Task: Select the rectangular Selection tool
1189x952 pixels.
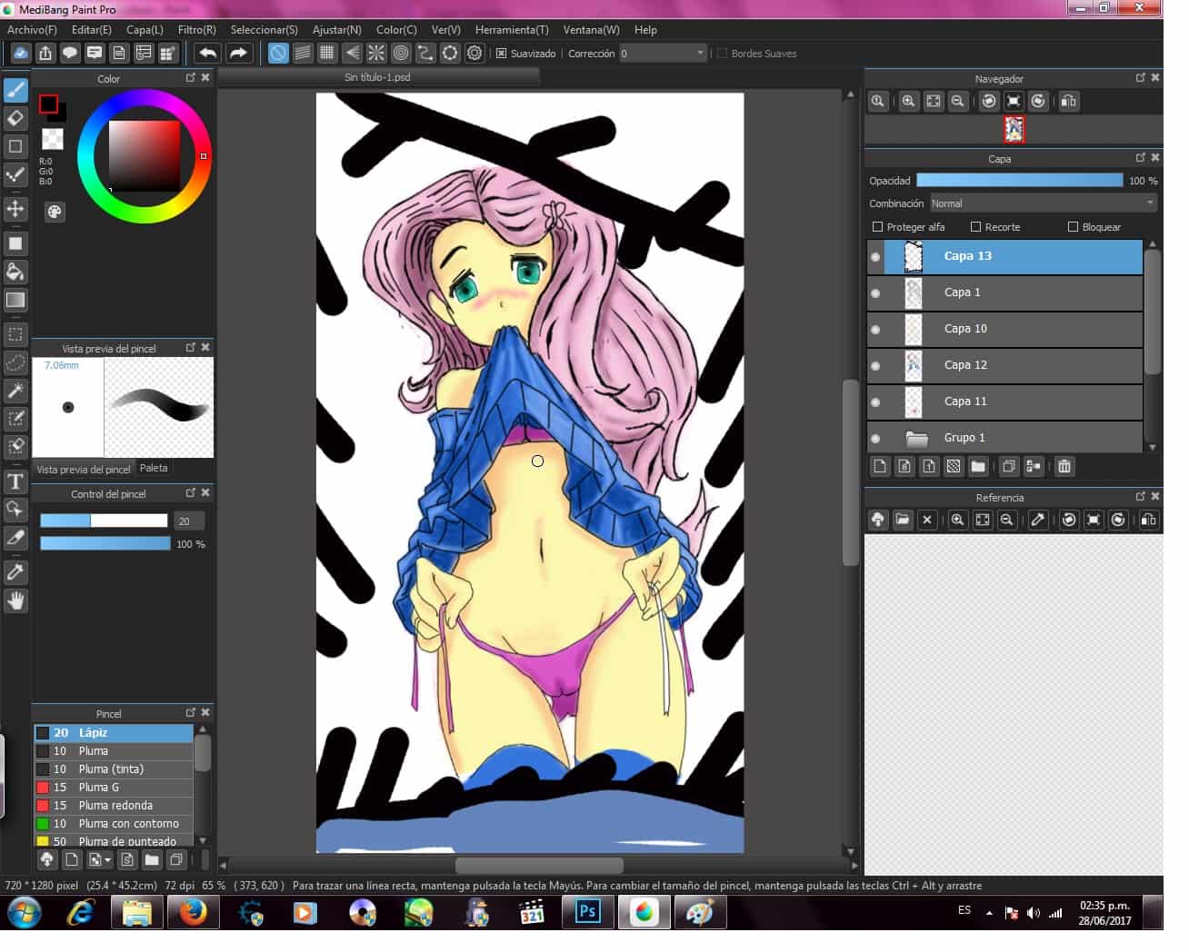Action: 15,334
